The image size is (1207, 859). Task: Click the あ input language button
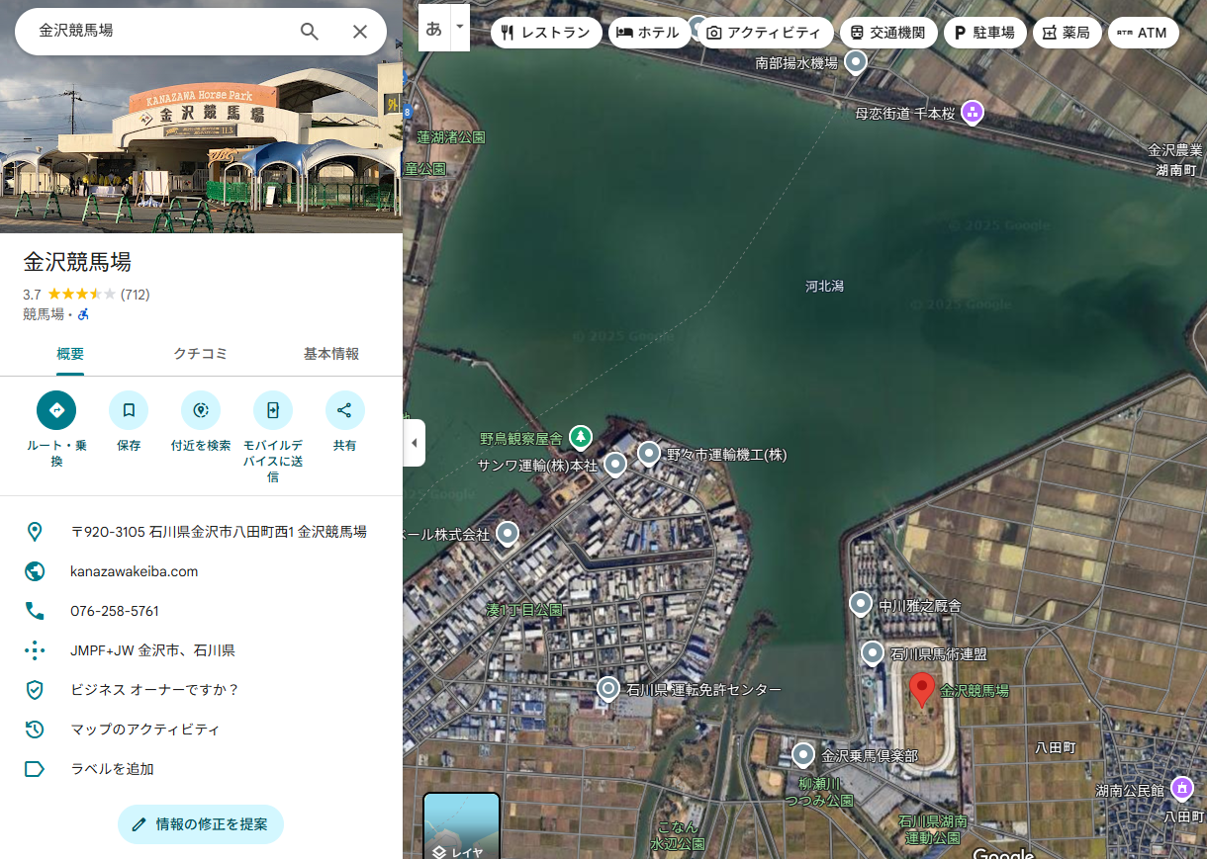[433, 29]
